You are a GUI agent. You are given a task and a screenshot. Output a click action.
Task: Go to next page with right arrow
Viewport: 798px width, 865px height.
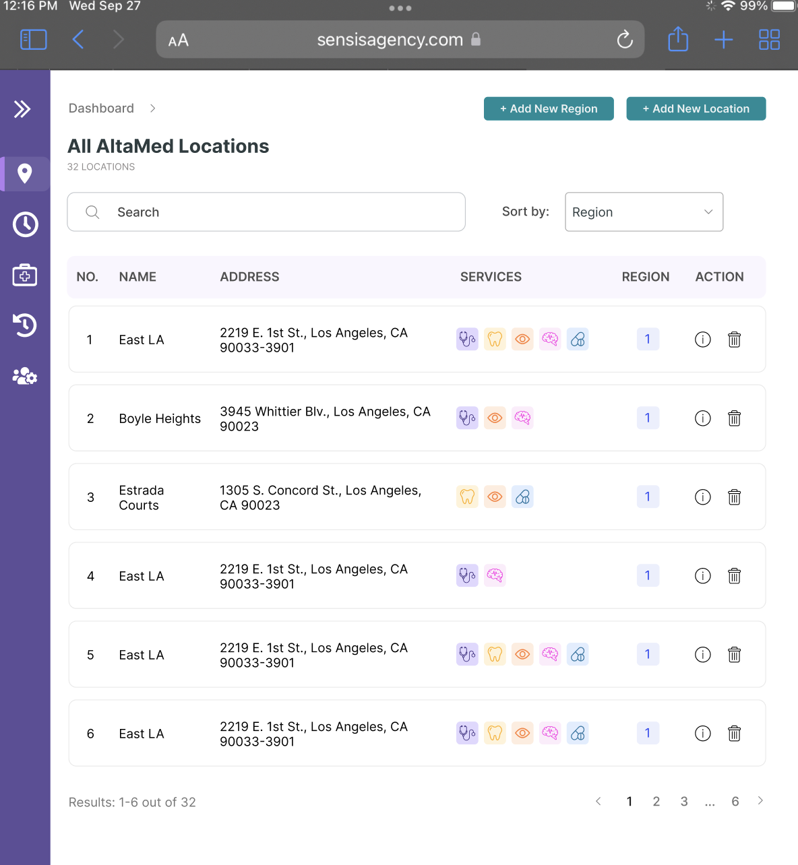point(760,801)
